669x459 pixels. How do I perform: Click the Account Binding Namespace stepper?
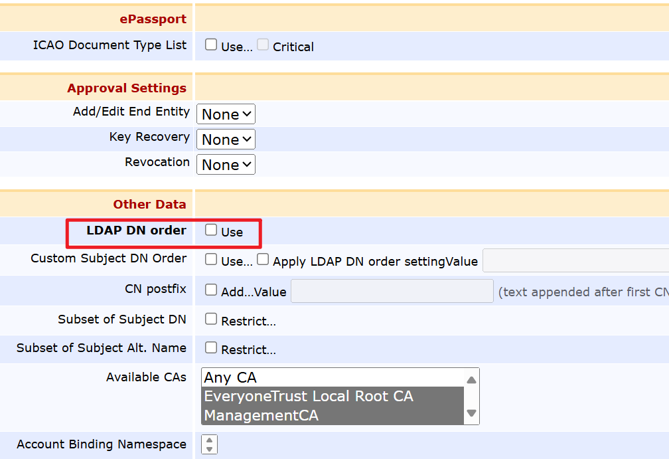pyautogui.click(x=209, y=444)
